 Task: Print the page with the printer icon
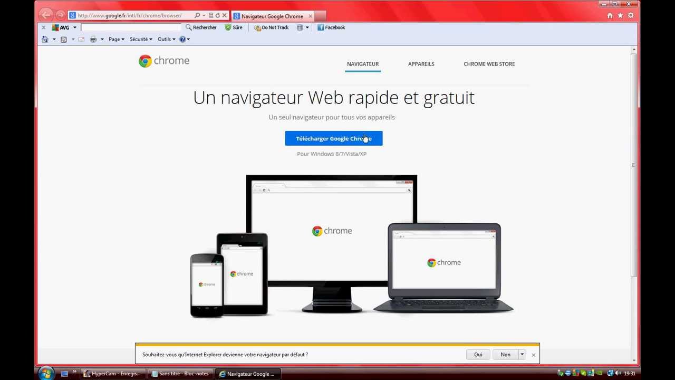click(93, 39)
